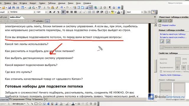This screenshot has height=106, width=189.
Task: Open the 'text' style class dropdown
Action: tap(142, 12)
